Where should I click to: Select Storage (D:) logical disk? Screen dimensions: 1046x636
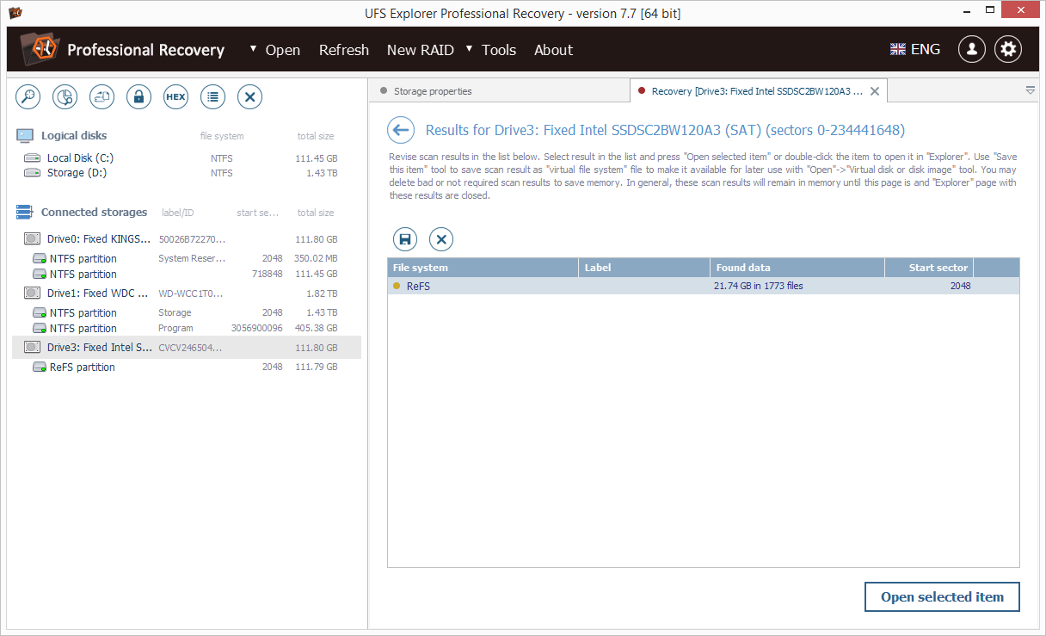[x=188, y=173]
